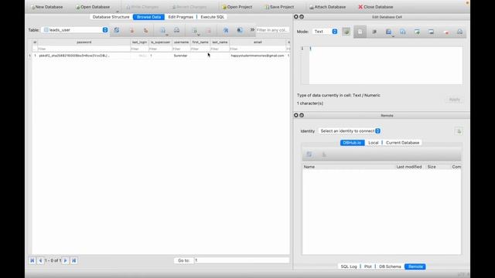
Task: Toggle auto-switch mode button beside Mode dropdown
Action: tap(346, 32)
